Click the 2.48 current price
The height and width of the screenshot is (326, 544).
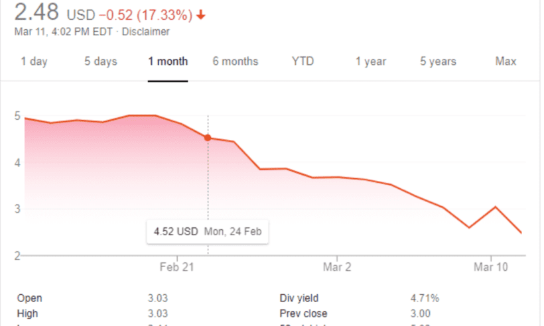[x=40, y=12]
